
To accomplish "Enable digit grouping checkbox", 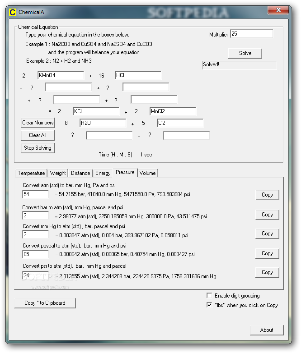I will (x=209, y=295).
